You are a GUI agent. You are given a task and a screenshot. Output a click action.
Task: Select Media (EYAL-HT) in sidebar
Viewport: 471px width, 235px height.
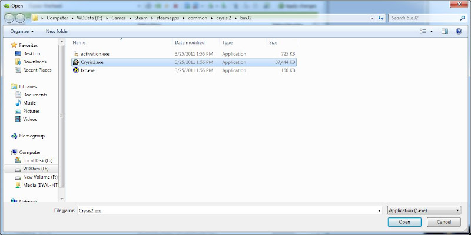click(x=40, y=185)
